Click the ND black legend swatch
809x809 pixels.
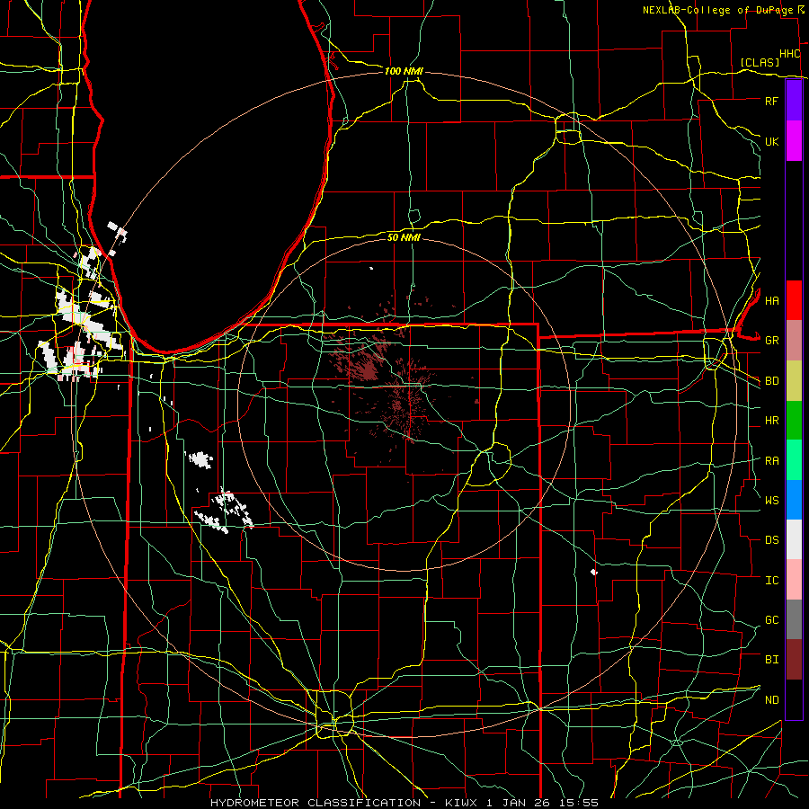point(794,699)
